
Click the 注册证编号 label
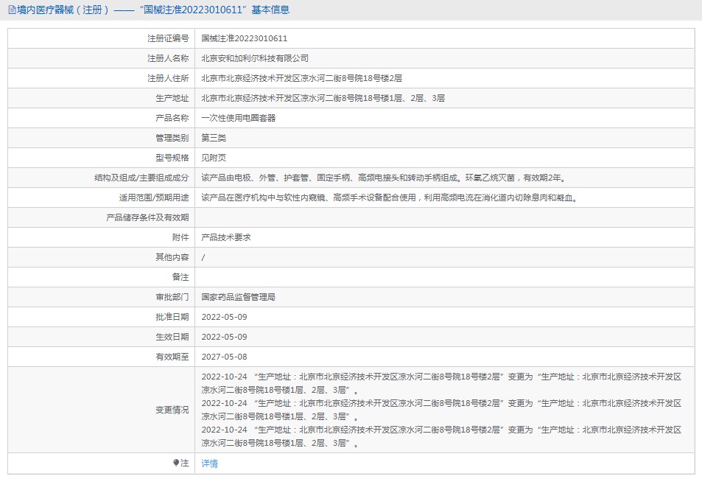(x=169, y=38)
